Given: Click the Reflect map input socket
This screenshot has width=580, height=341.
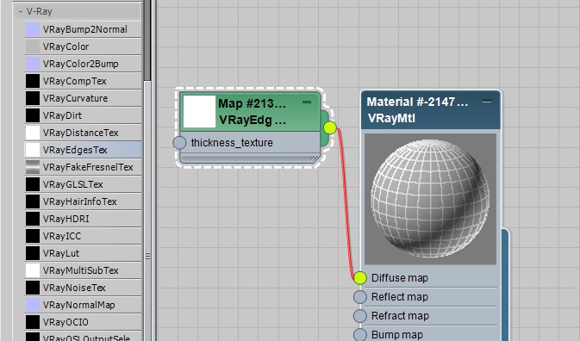Looking at the screenshot, I should 360,297.
